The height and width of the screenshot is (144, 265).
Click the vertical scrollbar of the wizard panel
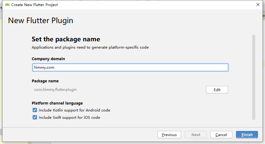click(x=253, y=77)
